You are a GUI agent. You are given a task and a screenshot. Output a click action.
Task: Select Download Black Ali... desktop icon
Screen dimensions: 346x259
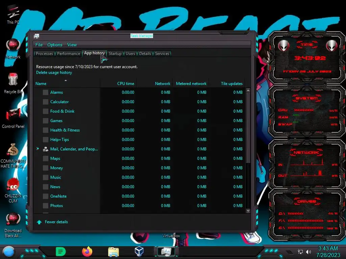tap(13, 225)
